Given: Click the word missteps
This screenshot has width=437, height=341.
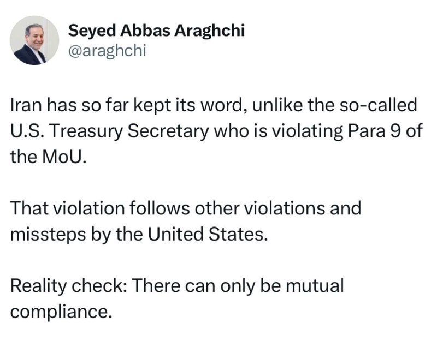Looking at the screenshot, I should 48,235.
